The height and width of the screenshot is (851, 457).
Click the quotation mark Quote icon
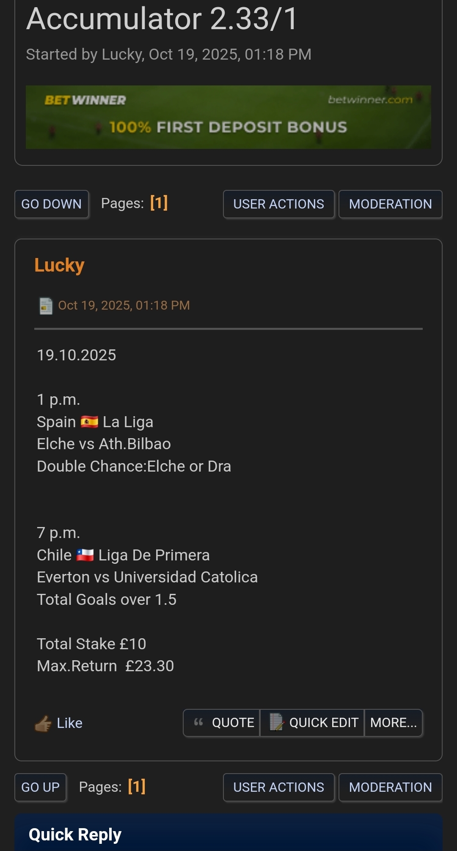pyautogui.click(x=198, y=722)
